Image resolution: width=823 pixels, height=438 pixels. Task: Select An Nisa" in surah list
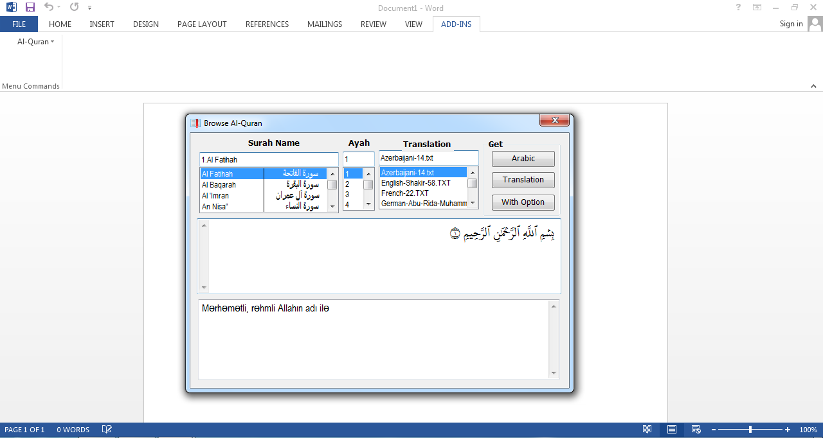pyautogui.click(x=263, y=206)
